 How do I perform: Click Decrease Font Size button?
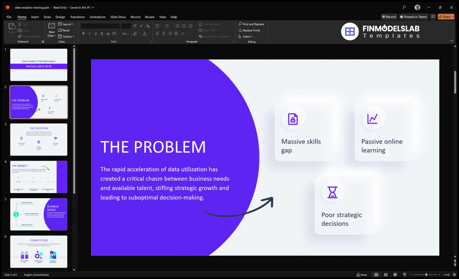pos(141,26)
